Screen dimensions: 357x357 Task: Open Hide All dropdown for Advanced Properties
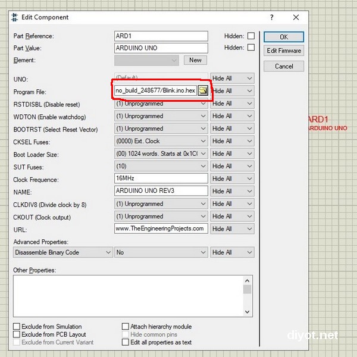coord(232,252)
